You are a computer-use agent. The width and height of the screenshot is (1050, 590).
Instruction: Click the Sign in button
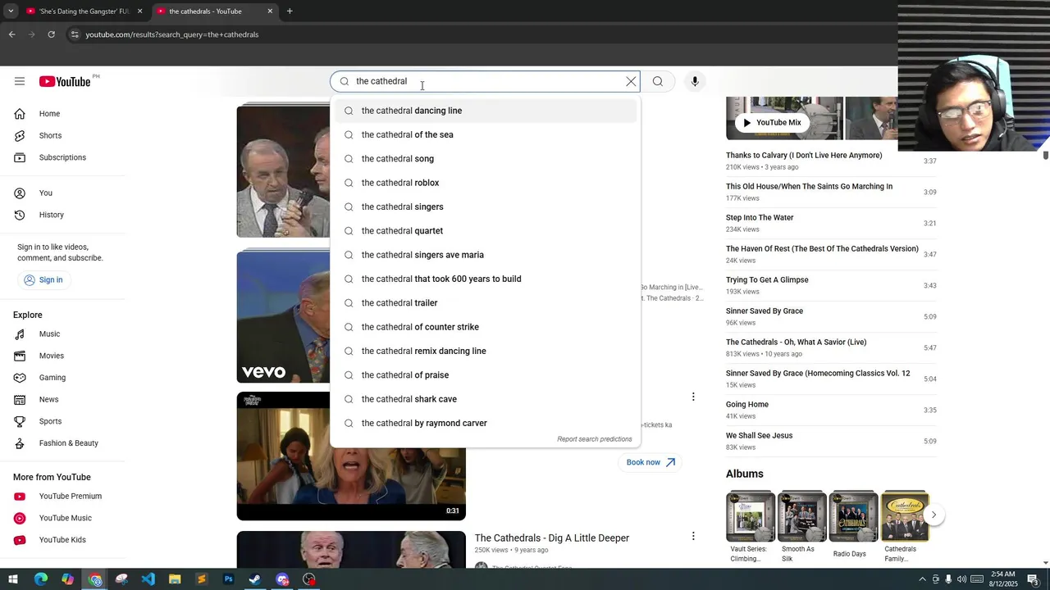pyautogui.click(x=43, y=279)
